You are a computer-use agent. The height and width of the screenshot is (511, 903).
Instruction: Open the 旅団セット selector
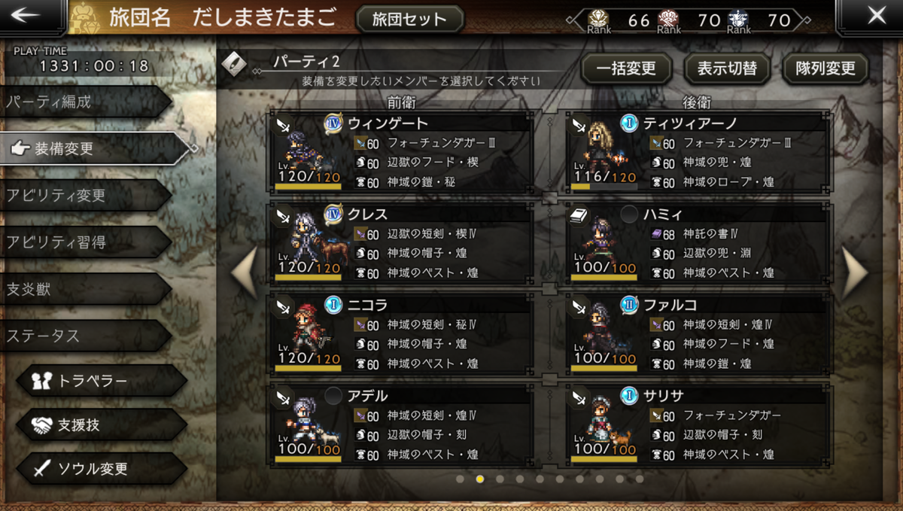pyautogui.click(x=409, y=19)
